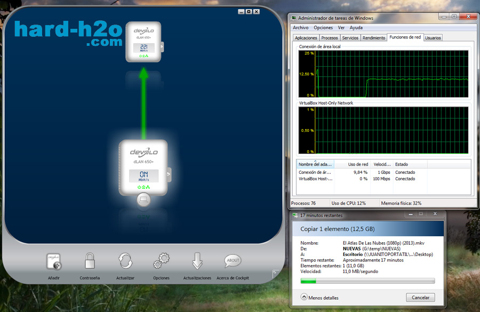Click the file name El Atlas De Las Nubes
The width and height of the screenshot is (480, 312).
pos(383,243)
